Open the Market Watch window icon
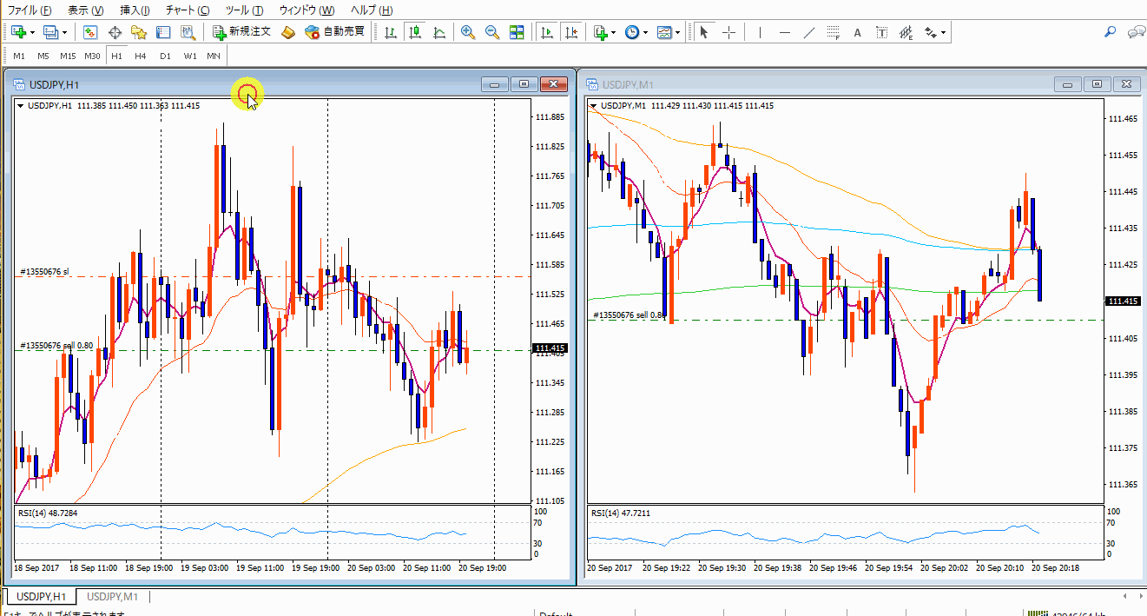This screenshot has height=616, width=1147. [90, 32]
